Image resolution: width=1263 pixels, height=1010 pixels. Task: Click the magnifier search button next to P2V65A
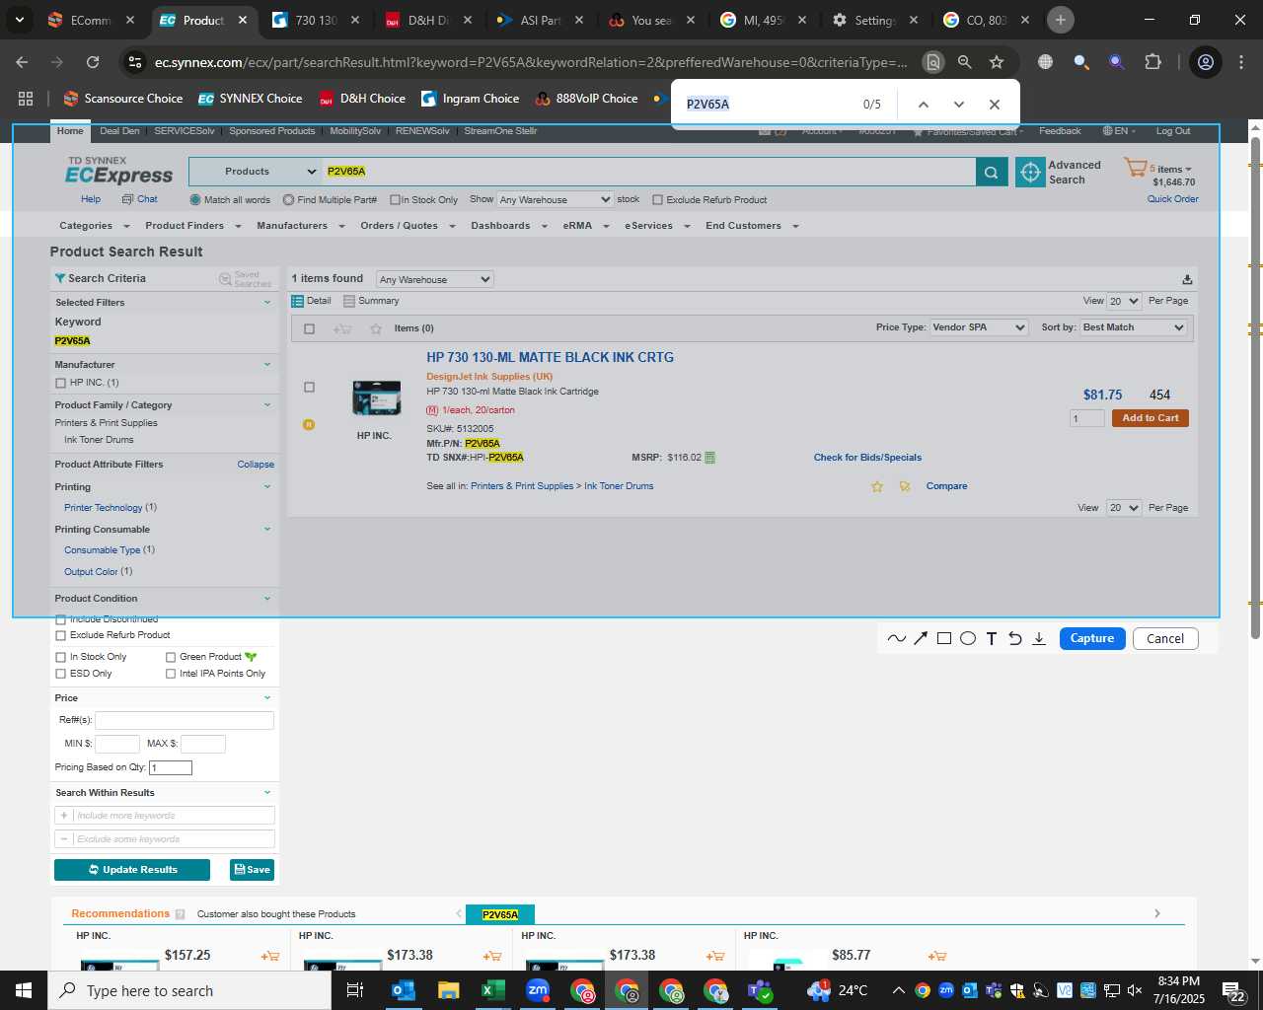click(992, 172)
